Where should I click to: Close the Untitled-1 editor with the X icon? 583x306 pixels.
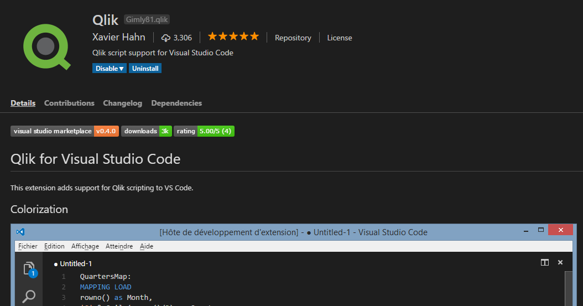560,262
